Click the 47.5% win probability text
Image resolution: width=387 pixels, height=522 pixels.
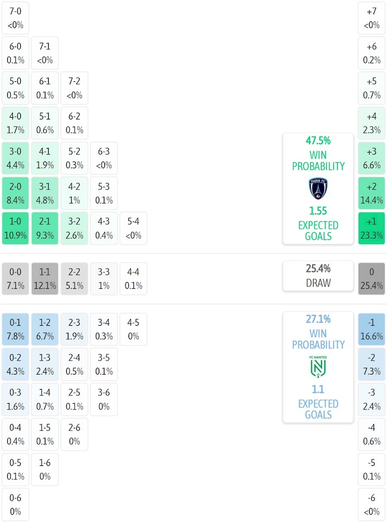pos(318,141)
